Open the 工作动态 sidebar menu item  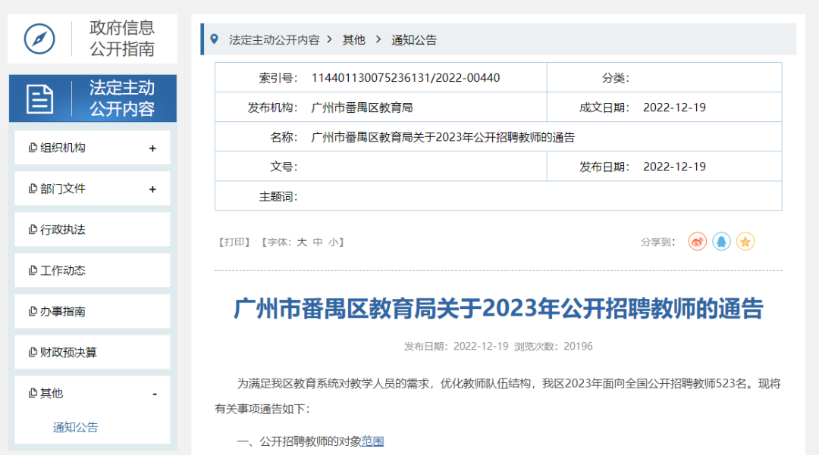point(63,270)
